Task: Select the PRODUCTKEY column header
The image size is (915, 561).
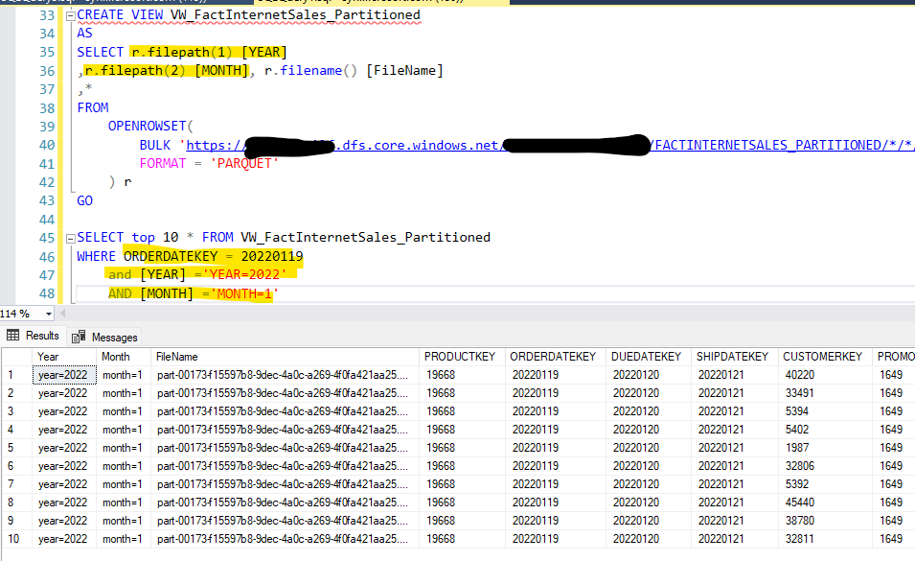Action: [462, 357]
